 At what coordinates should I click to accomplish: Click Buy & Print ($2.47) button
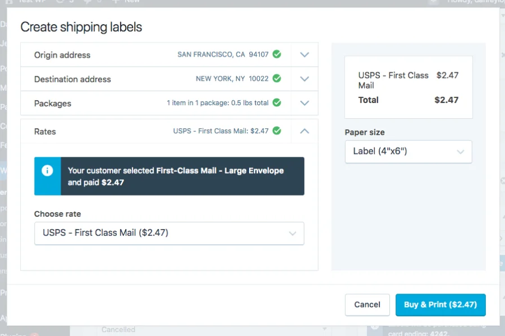pos(440,305)
